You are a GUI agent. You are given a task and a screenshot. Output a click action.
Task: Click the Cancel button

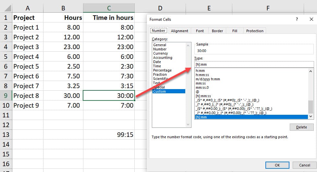[x=304, y=165]
